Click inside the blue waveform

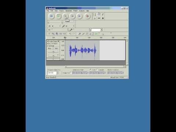pos(82,50)
